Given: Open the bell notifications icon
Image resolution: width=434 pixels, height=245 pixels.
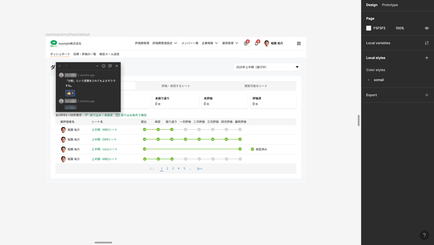Looking at the screenshot, I should pyautogui.click(x=256, y=43).
